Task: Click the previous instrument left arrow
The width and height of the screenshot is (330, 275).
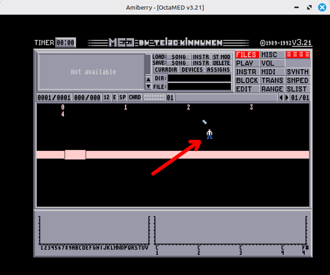Action: pyautogui.click(x=281, y=98)
